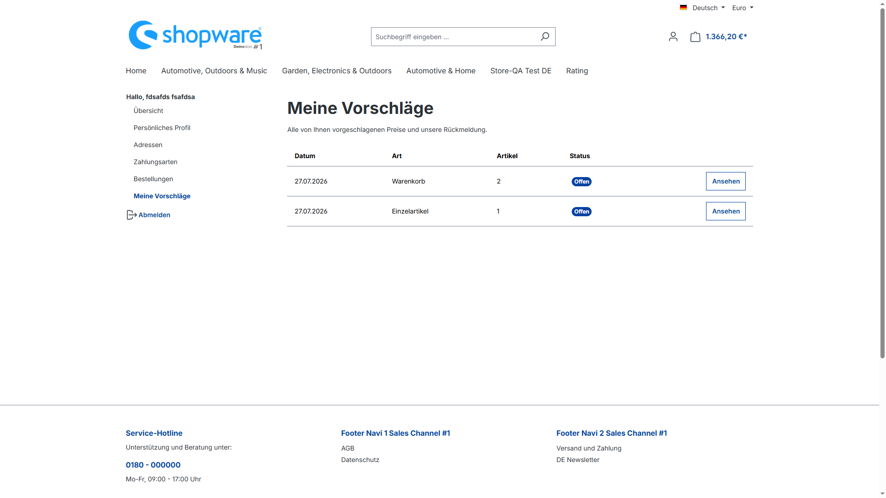Click the scrollbar down arrow
Viewport: 886px width, 498px height.
(882, 494)
